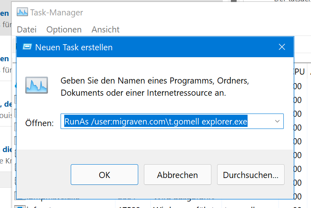Click the blue 'die' link at left edge
This screenshot has width=311, height=208.
coord(7,150)
